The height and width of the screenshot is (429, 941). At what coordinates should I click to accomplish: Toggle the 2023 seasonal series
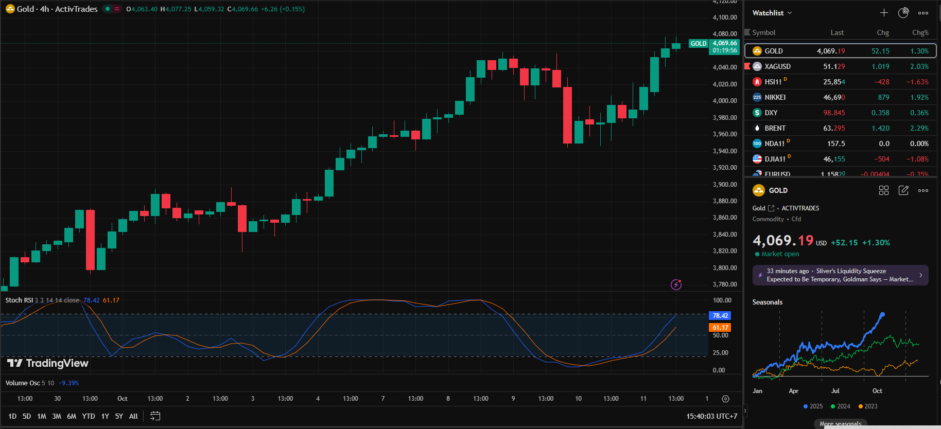867,406
